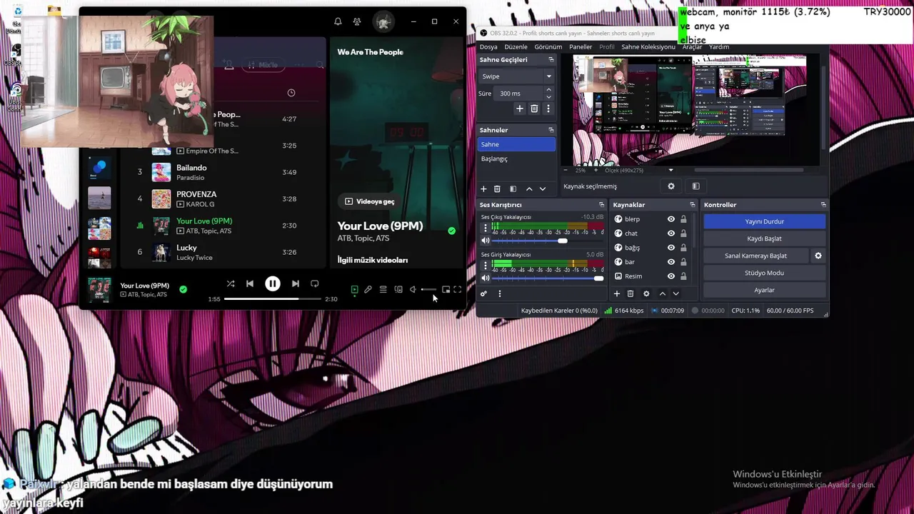
Task: Click the Stüdyo Modu button
Action: (x=764, y=273)
